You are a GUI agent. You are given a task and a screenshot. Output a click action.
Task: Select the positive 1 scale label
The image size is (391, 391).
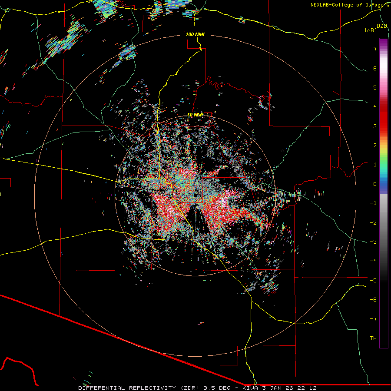[x=375, y=165]
